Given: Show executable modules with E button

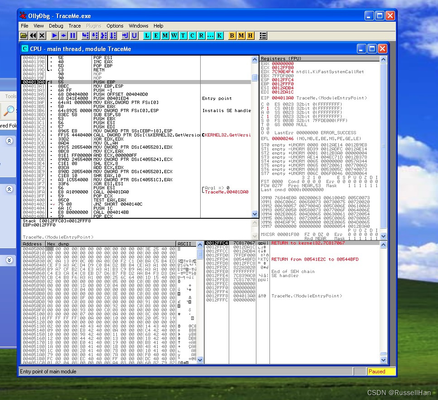Looking at the screenshot, I should (x=156, y=36).
